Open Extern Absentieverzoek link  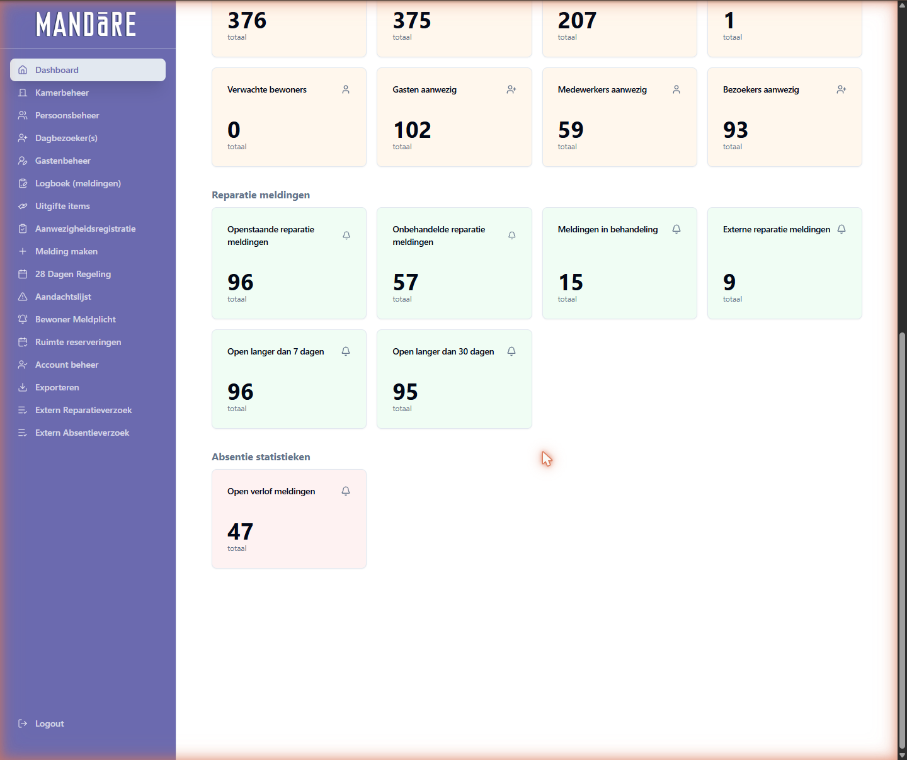point(88,433)
